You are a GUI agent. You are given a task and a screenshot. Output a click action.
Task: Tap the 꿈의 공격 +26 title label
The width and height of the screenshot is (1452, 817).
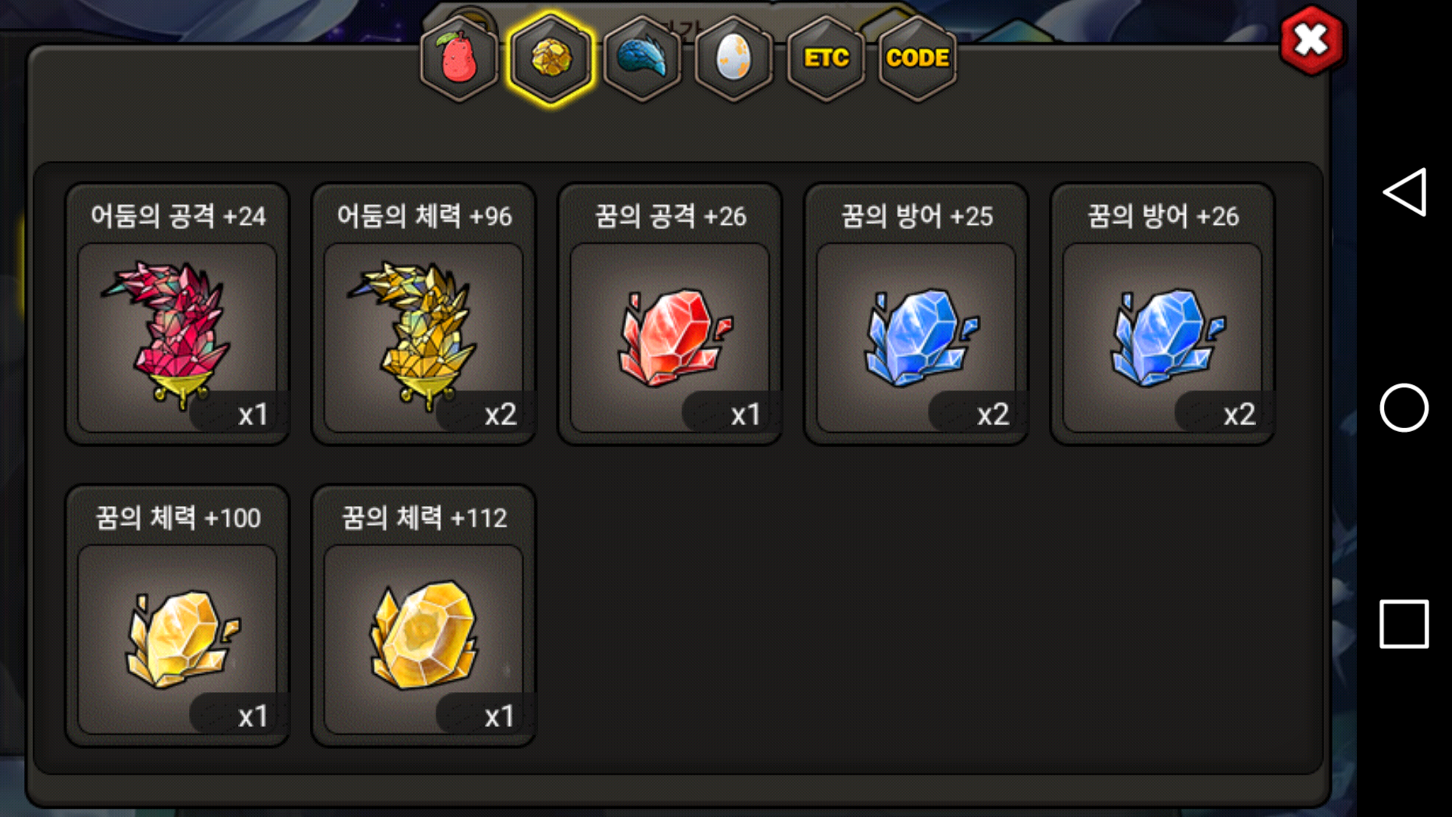pyautogui.click(x=670, y=216)
